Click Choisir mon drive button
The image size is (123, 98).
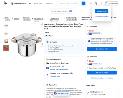102,49
